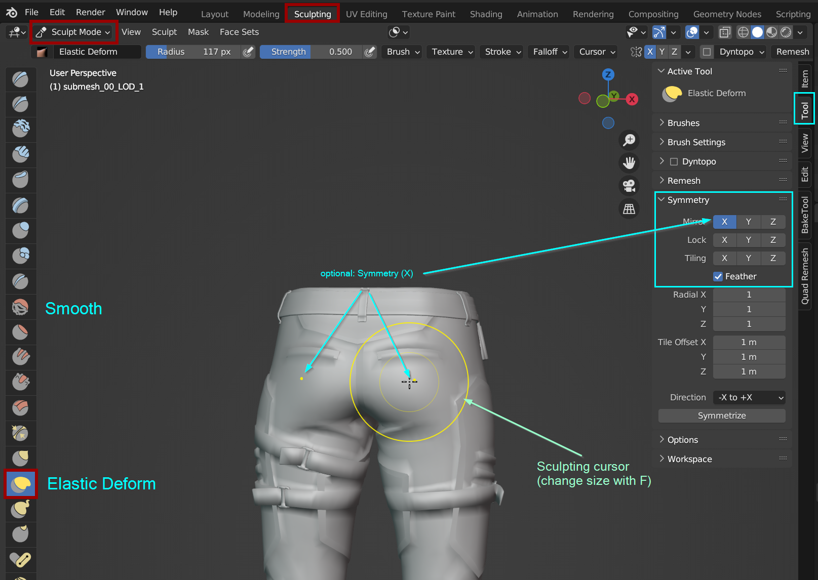Select the Elastic Deform brush tool

tap(21, 484)
